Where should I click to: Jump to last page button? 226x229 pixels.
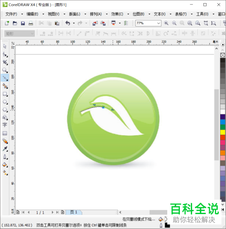click(x=57, y=212)
